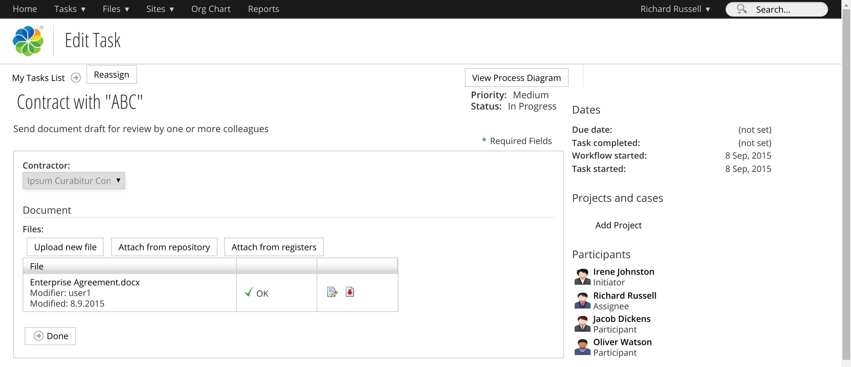Click View Process Diagram button
The image size is (851, 367).
click(516, 78)
